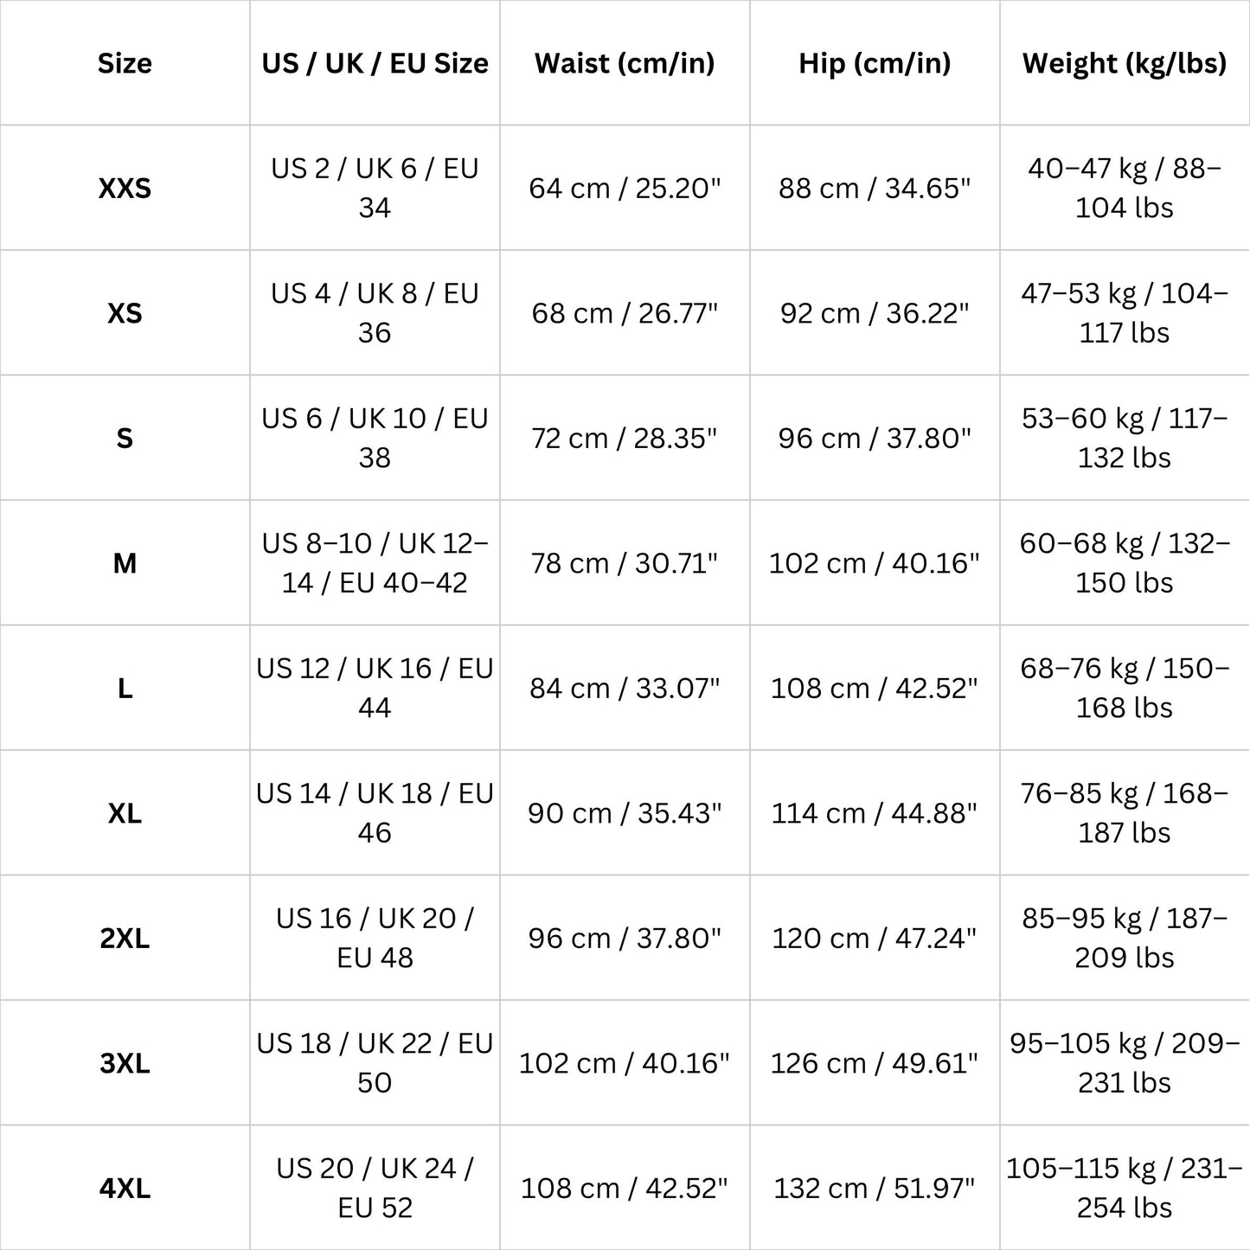1250x1250 pixels.
Task: Select the US / UK / EU Size header
Action: 375,63
